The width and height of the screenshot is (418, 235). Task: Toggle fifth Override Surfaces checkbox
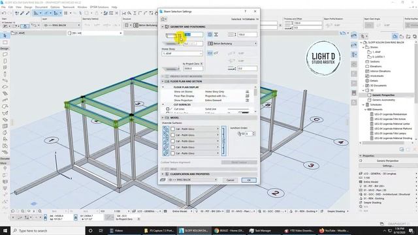(x=172, y=153)
